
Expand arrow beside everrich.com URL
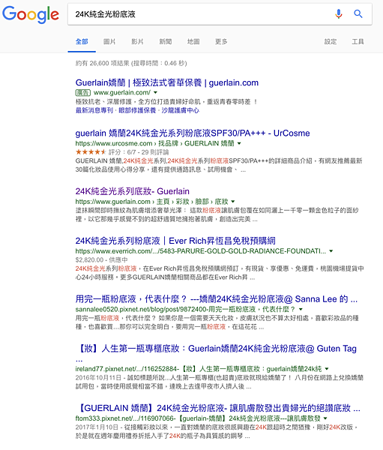[331, 250]
